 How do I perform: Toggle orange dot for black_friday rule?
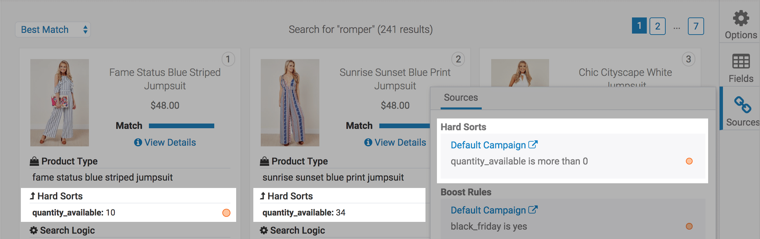(689, 226)
